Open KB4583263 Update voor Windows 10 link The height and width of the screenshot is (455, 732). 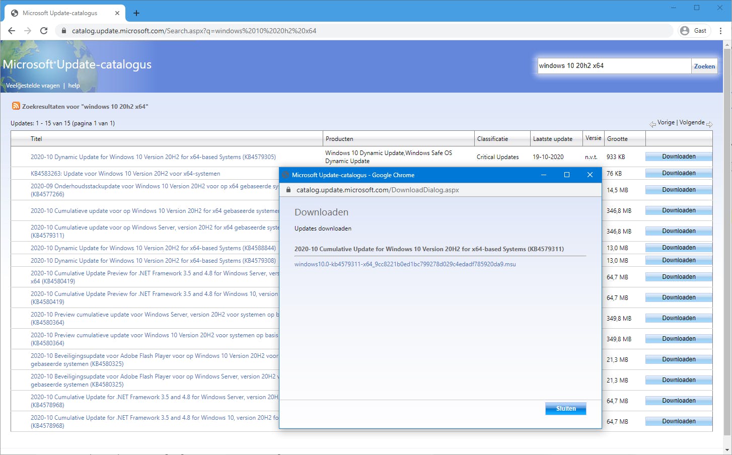coord(125,174)
